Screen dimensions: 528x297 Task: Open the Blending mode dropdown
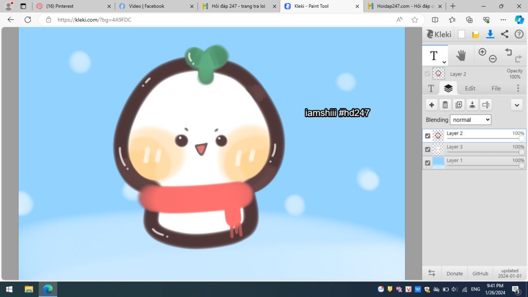click(470, 120)
